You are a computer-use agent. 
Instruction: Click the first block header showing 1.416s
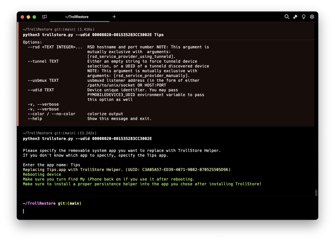[x=58, y=29]
